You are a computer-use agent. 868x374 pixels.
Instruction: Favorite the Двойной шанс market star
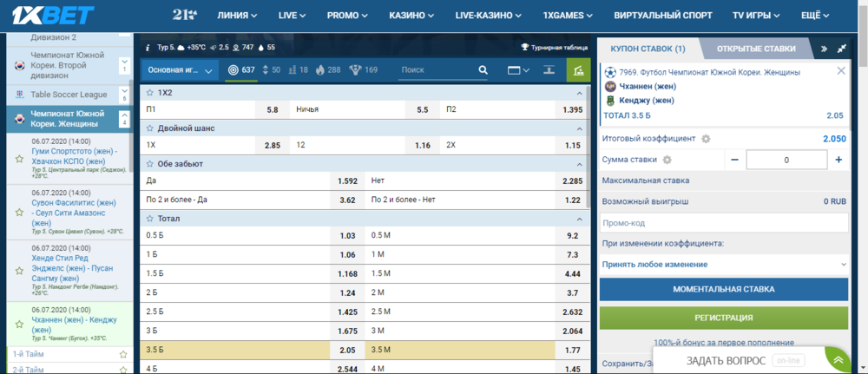(150, 128)
